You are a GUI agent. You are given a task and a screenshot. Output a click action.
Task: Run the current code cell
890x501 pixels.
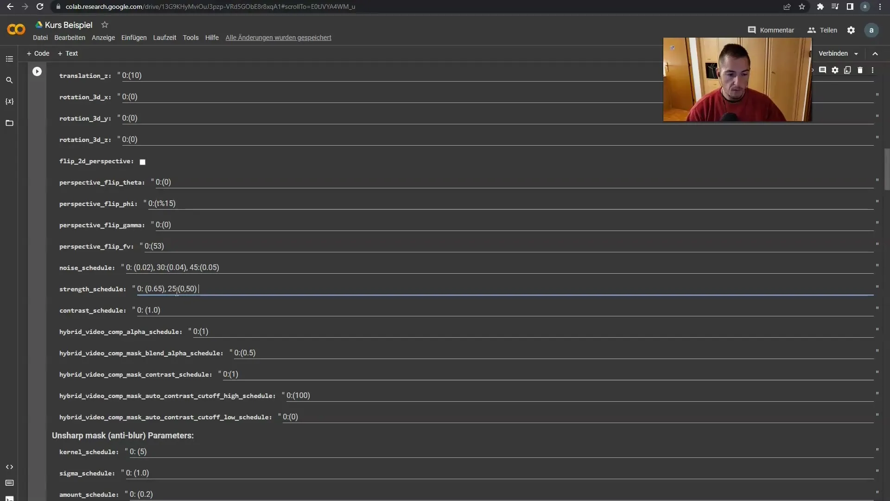(x=37, y=71)
